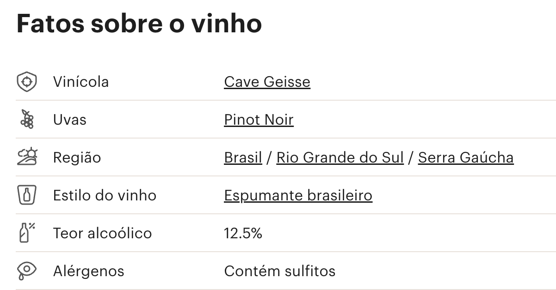The width and height of the screenshot is (556, 290).
Task: Click the winery shield icon
Action: coord(27,82)
